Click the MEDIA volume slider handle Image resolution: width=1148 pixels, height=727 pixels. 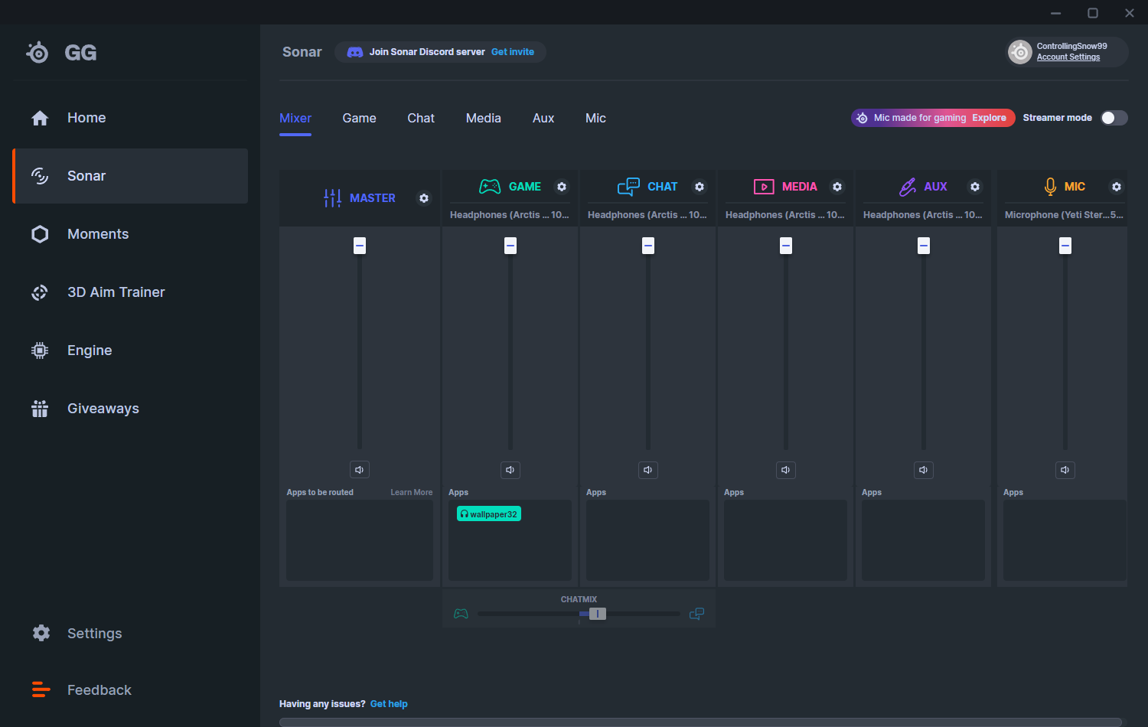click(x=786, y=246)
